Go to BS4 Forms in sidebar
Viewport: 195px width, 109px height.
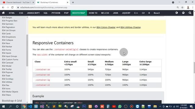coord(6,50)
